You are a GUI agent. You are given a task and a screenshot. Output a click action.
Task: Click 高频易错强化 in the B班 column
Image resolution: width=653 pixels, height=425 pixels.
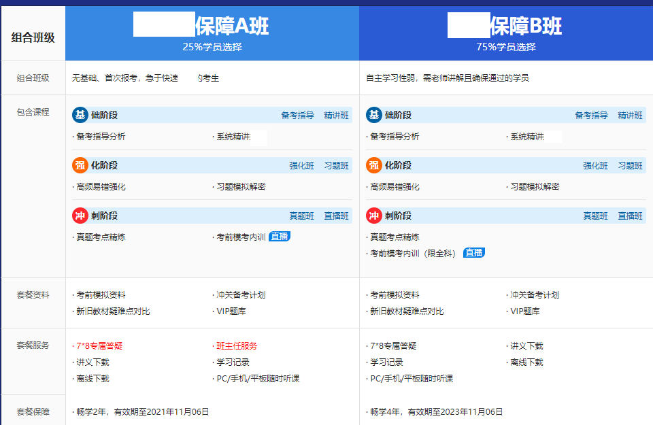click(395, 187)
